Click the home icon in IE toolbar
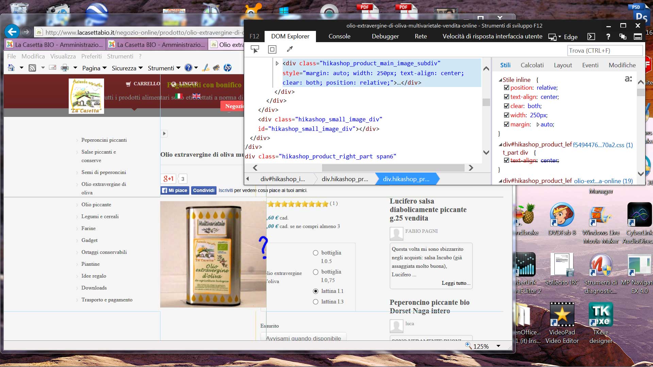653x367 pixels. [11, 68]
